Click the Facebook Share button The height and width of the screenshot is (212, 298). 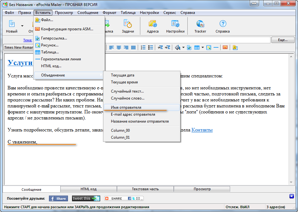(x=58, y=198)
